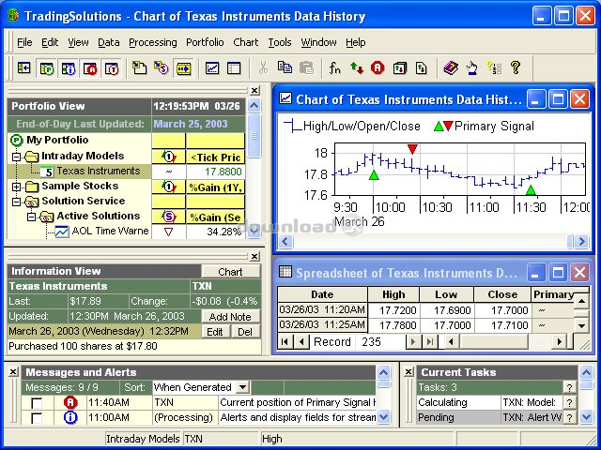Open a chart with the chart toolbar icon
The image size is (601, 450).
tap(212, 68)
